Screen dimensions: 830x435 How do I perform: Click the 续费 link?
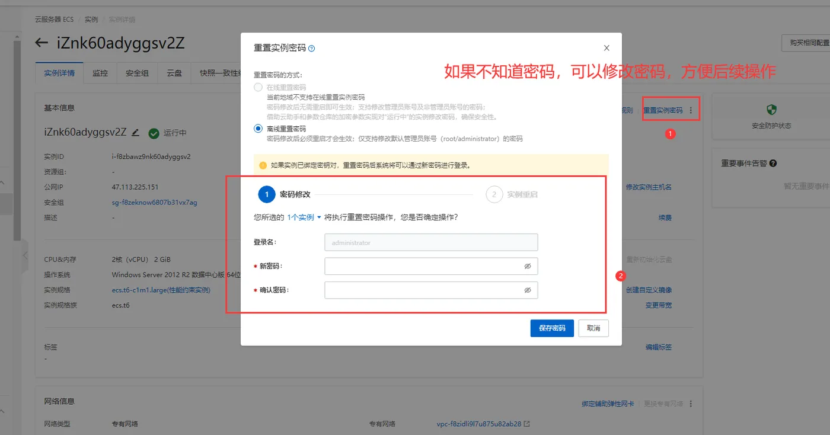[665, 218]
